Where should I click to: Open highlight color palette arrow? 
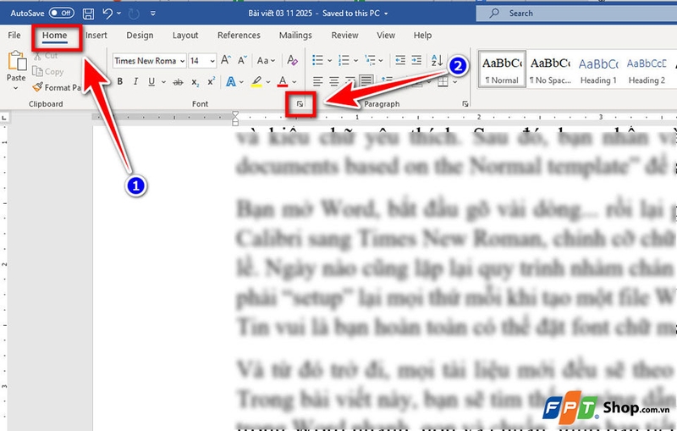click(x=268, y=81)
